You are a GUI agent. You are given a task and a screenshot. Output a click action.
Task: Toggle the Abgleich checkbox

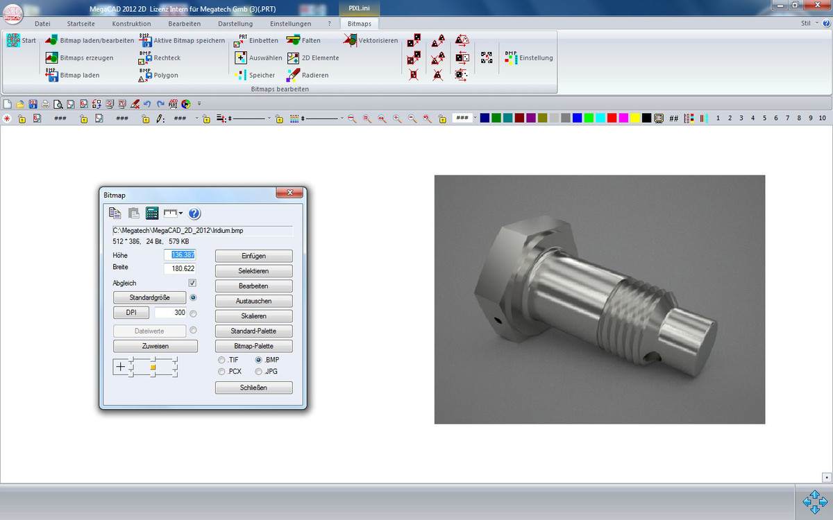click(192, 283)
